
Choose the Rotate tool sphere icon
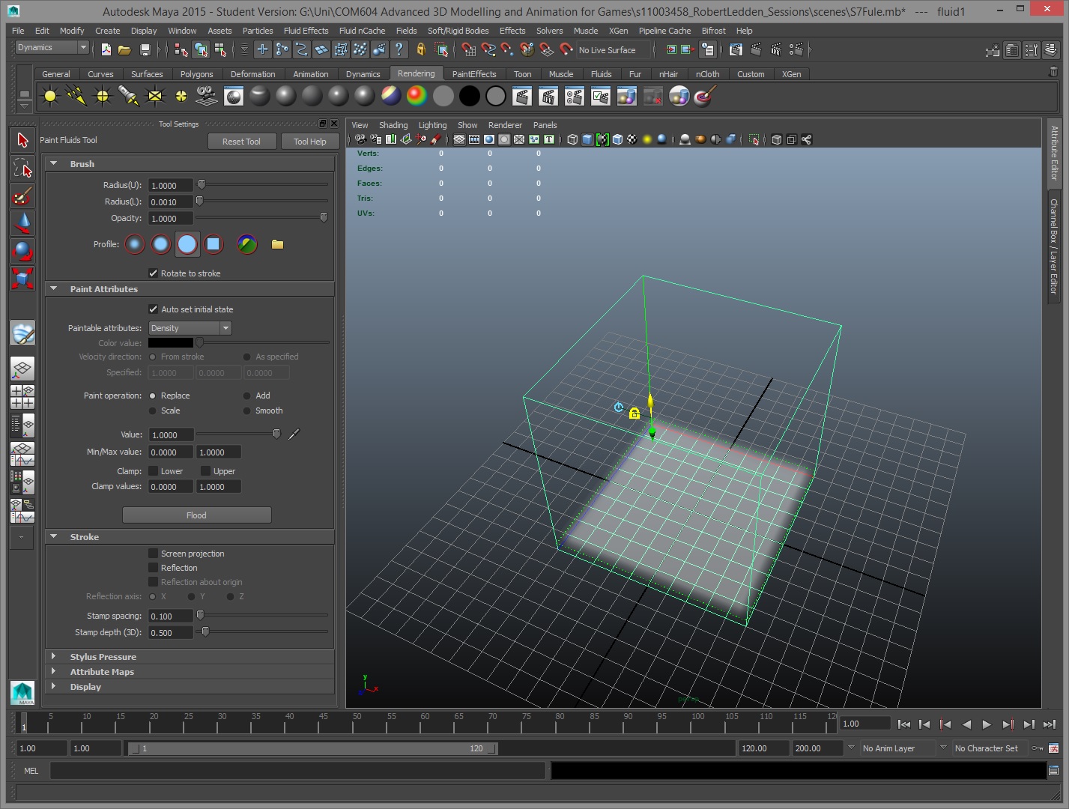click(x=22, y=251)
